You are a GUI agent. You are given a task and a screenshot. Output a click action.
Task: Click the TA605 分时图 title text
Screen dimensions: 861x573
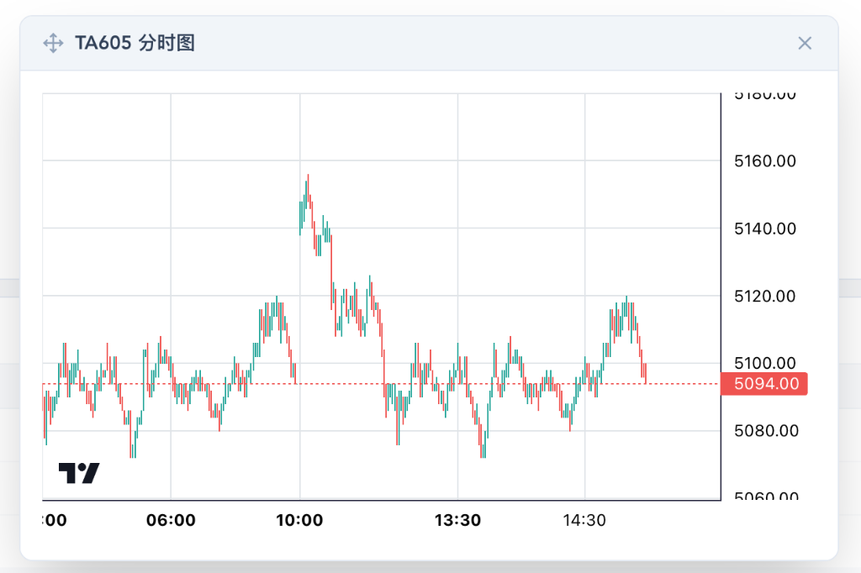(x=135, y=43)
